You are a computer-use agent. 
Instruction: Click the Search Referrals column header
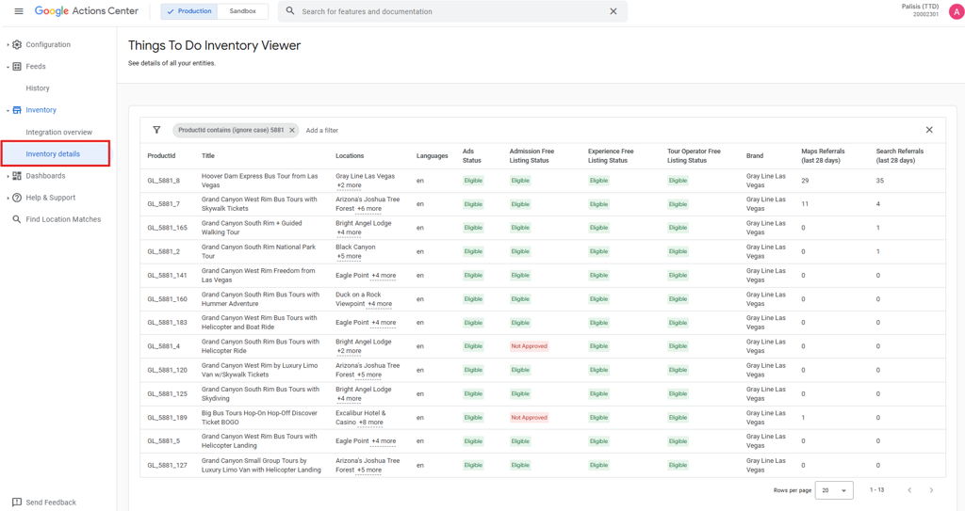click(x=899, y=155)
